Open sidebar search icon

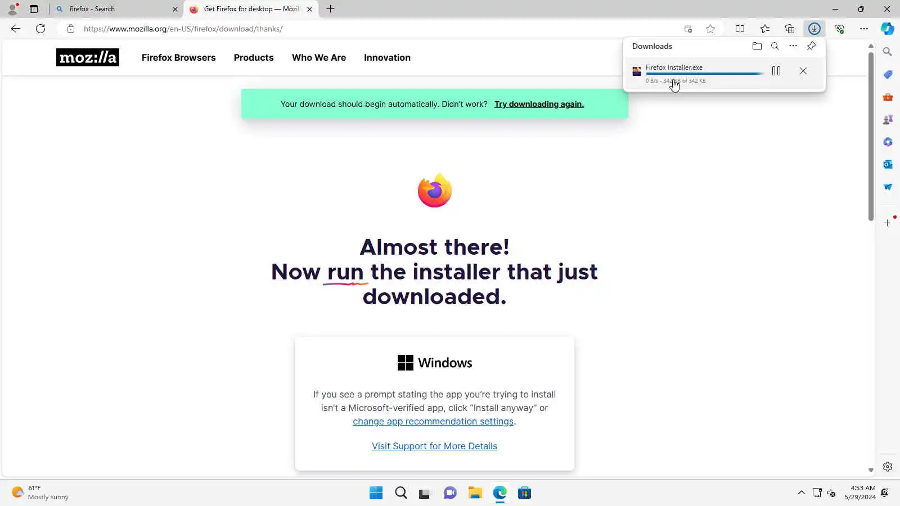pos(888,52)
